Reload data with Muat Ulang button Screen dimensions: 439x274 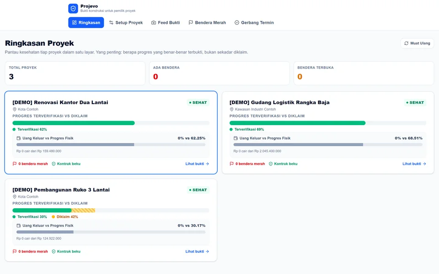[417, 43]
